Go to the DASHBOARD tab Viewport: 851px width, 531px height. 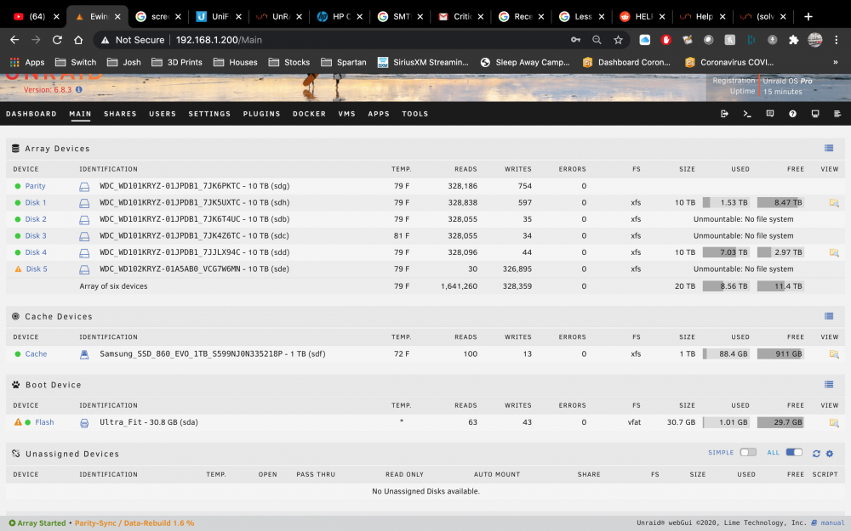pyautogui.click(x=31, y=114)
